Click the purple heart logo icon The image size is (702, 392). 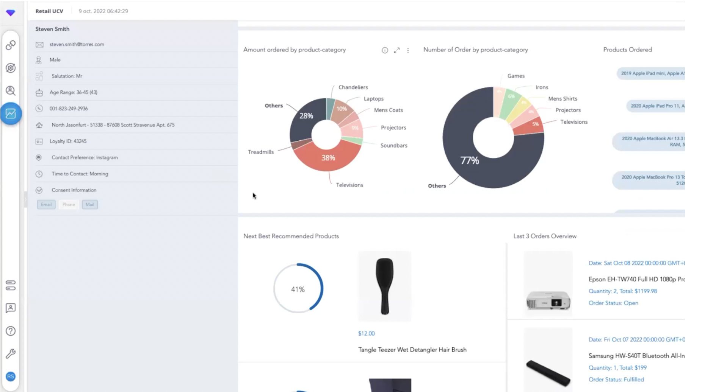(x=11, y=13)
